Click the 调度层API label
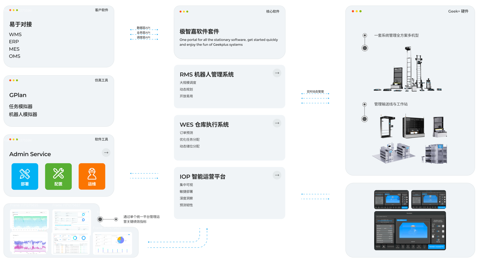 tap(143, 37)
